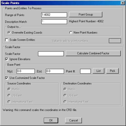Click the N(y) base point field
Screen dimensions: 126x126
(26, 71)
